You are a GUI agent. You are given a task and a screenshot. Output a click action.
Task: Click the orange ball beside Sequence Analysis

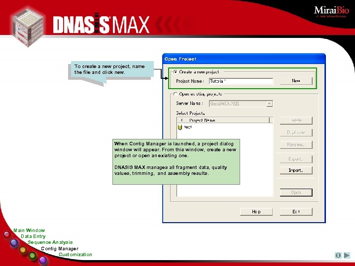(23, 250)
